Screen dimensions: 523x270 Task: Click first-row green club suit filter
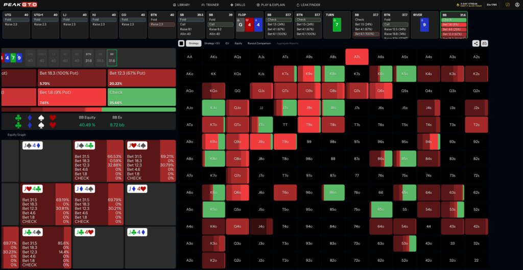tap(18, 118)
